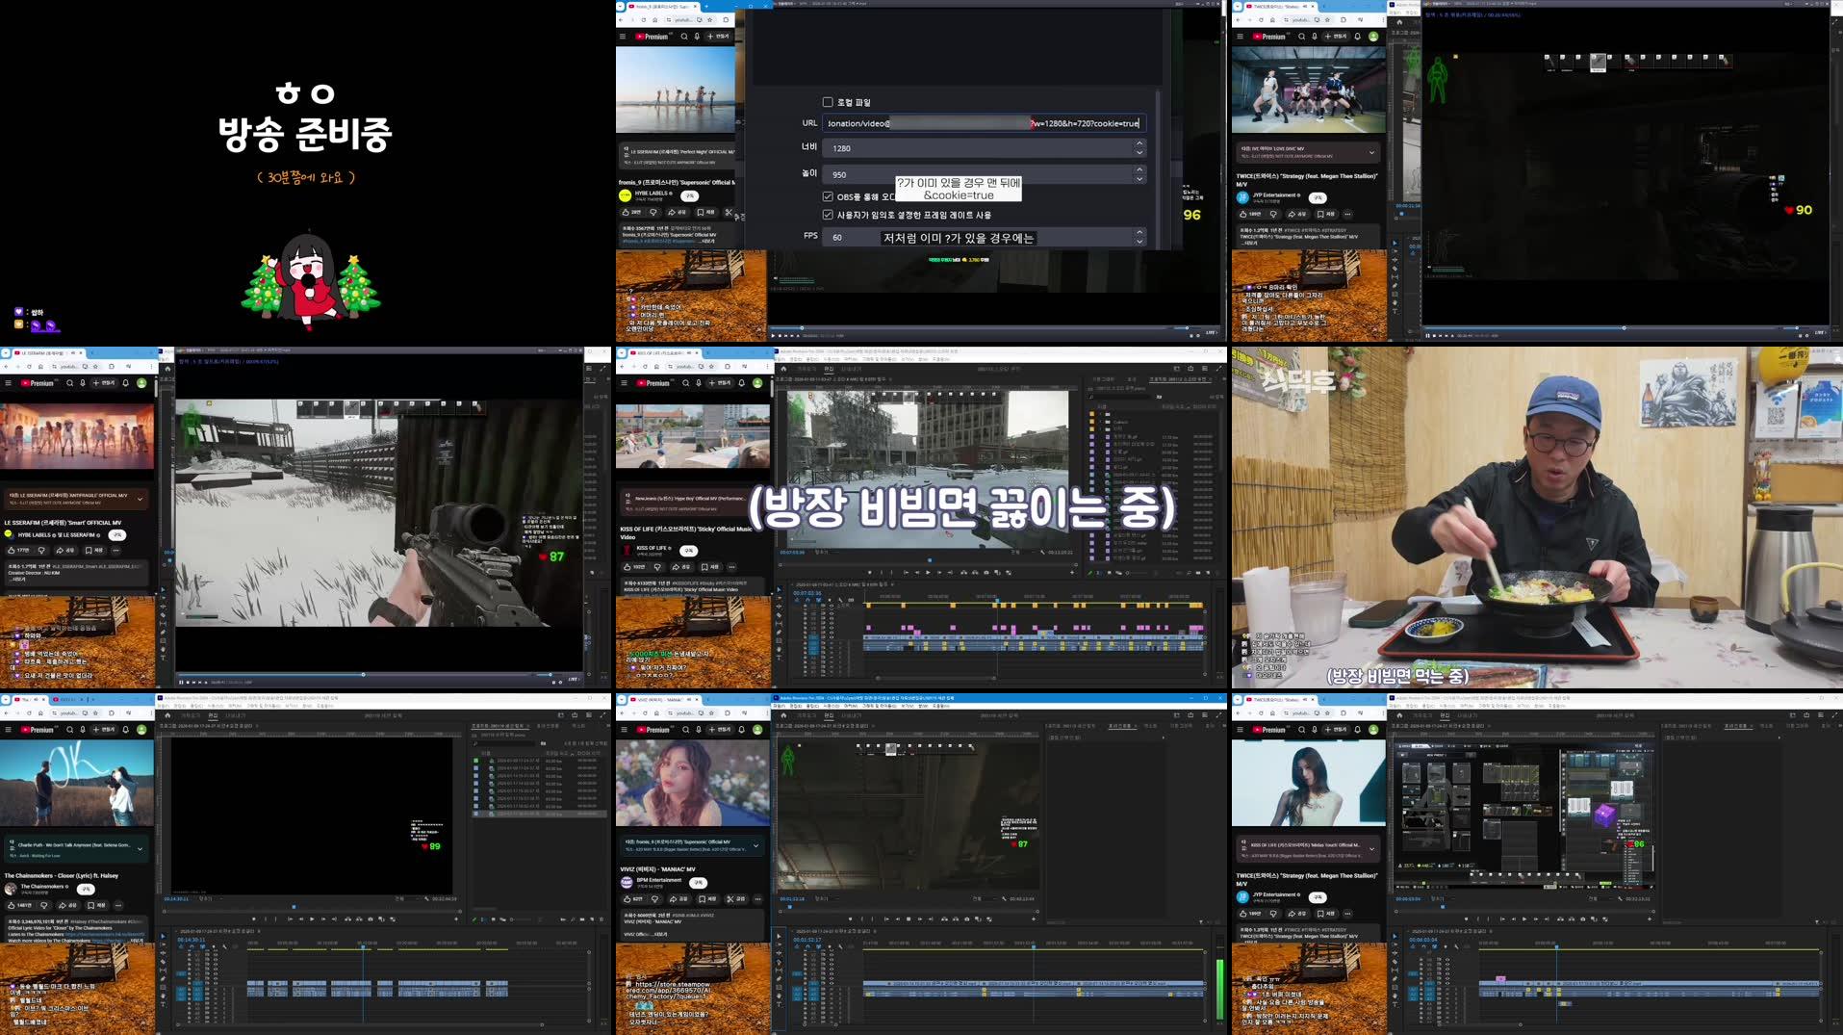Open YouTube voice search microphone
The image size is (1843, 1035).
[x=699, y=383]
